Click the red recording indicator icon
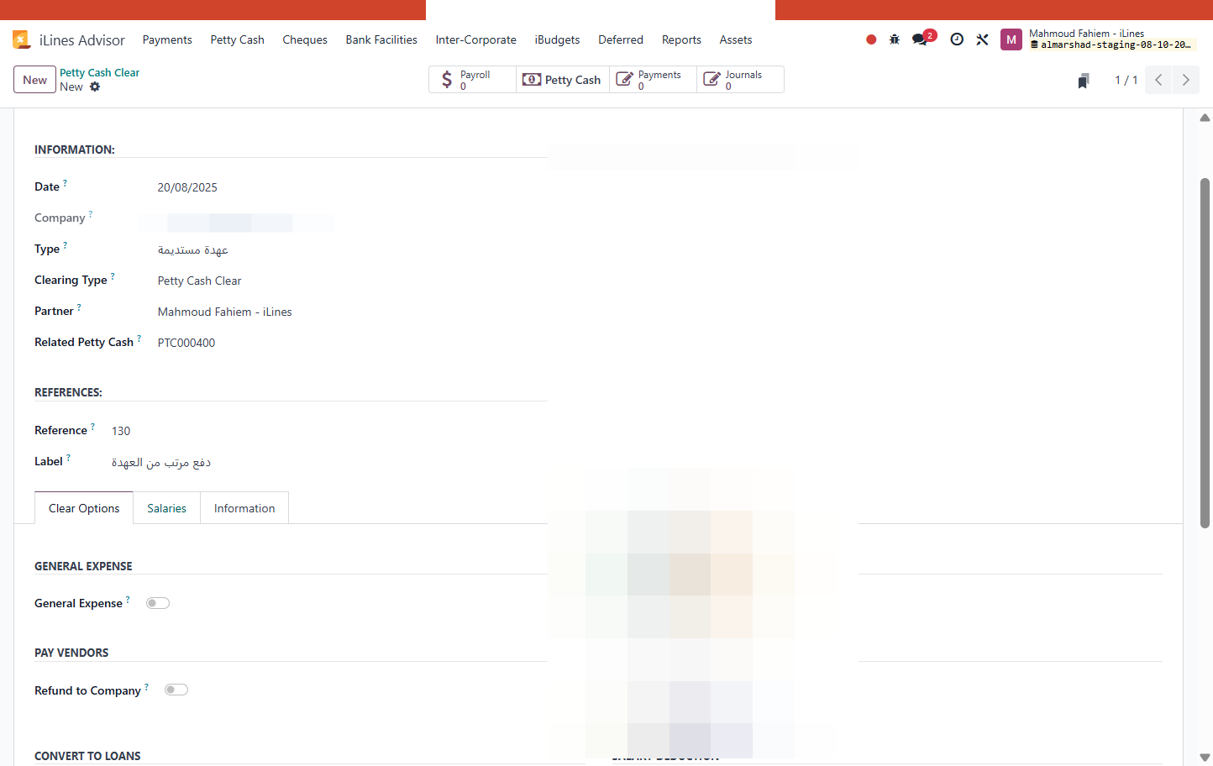The height and width of the screenshot is (766, 1213). point(871,39)
